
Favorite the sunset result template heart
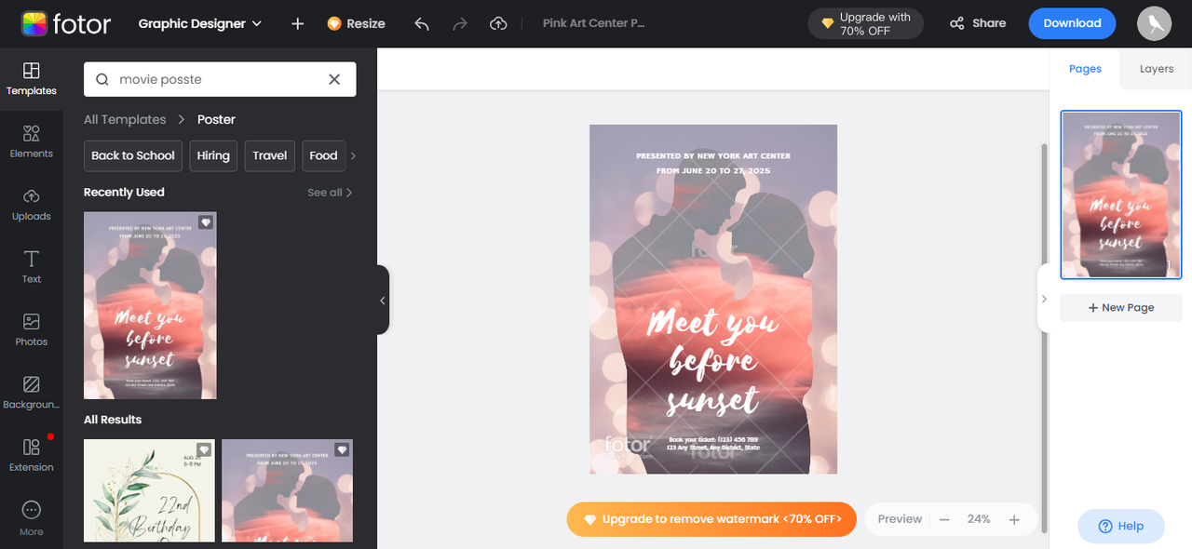tap(342, 449)
